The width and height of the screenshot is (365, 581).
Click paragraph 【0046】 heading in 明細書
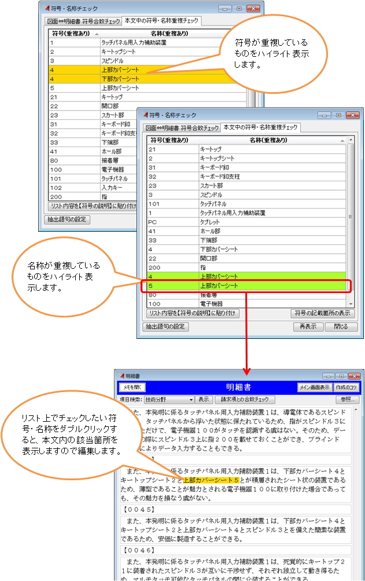(x=235, y=550)
